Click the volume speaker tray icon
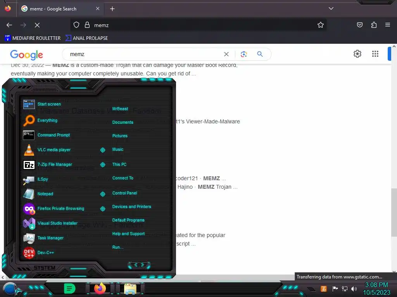This screenshot has width=397, height=297. (354, 288)
